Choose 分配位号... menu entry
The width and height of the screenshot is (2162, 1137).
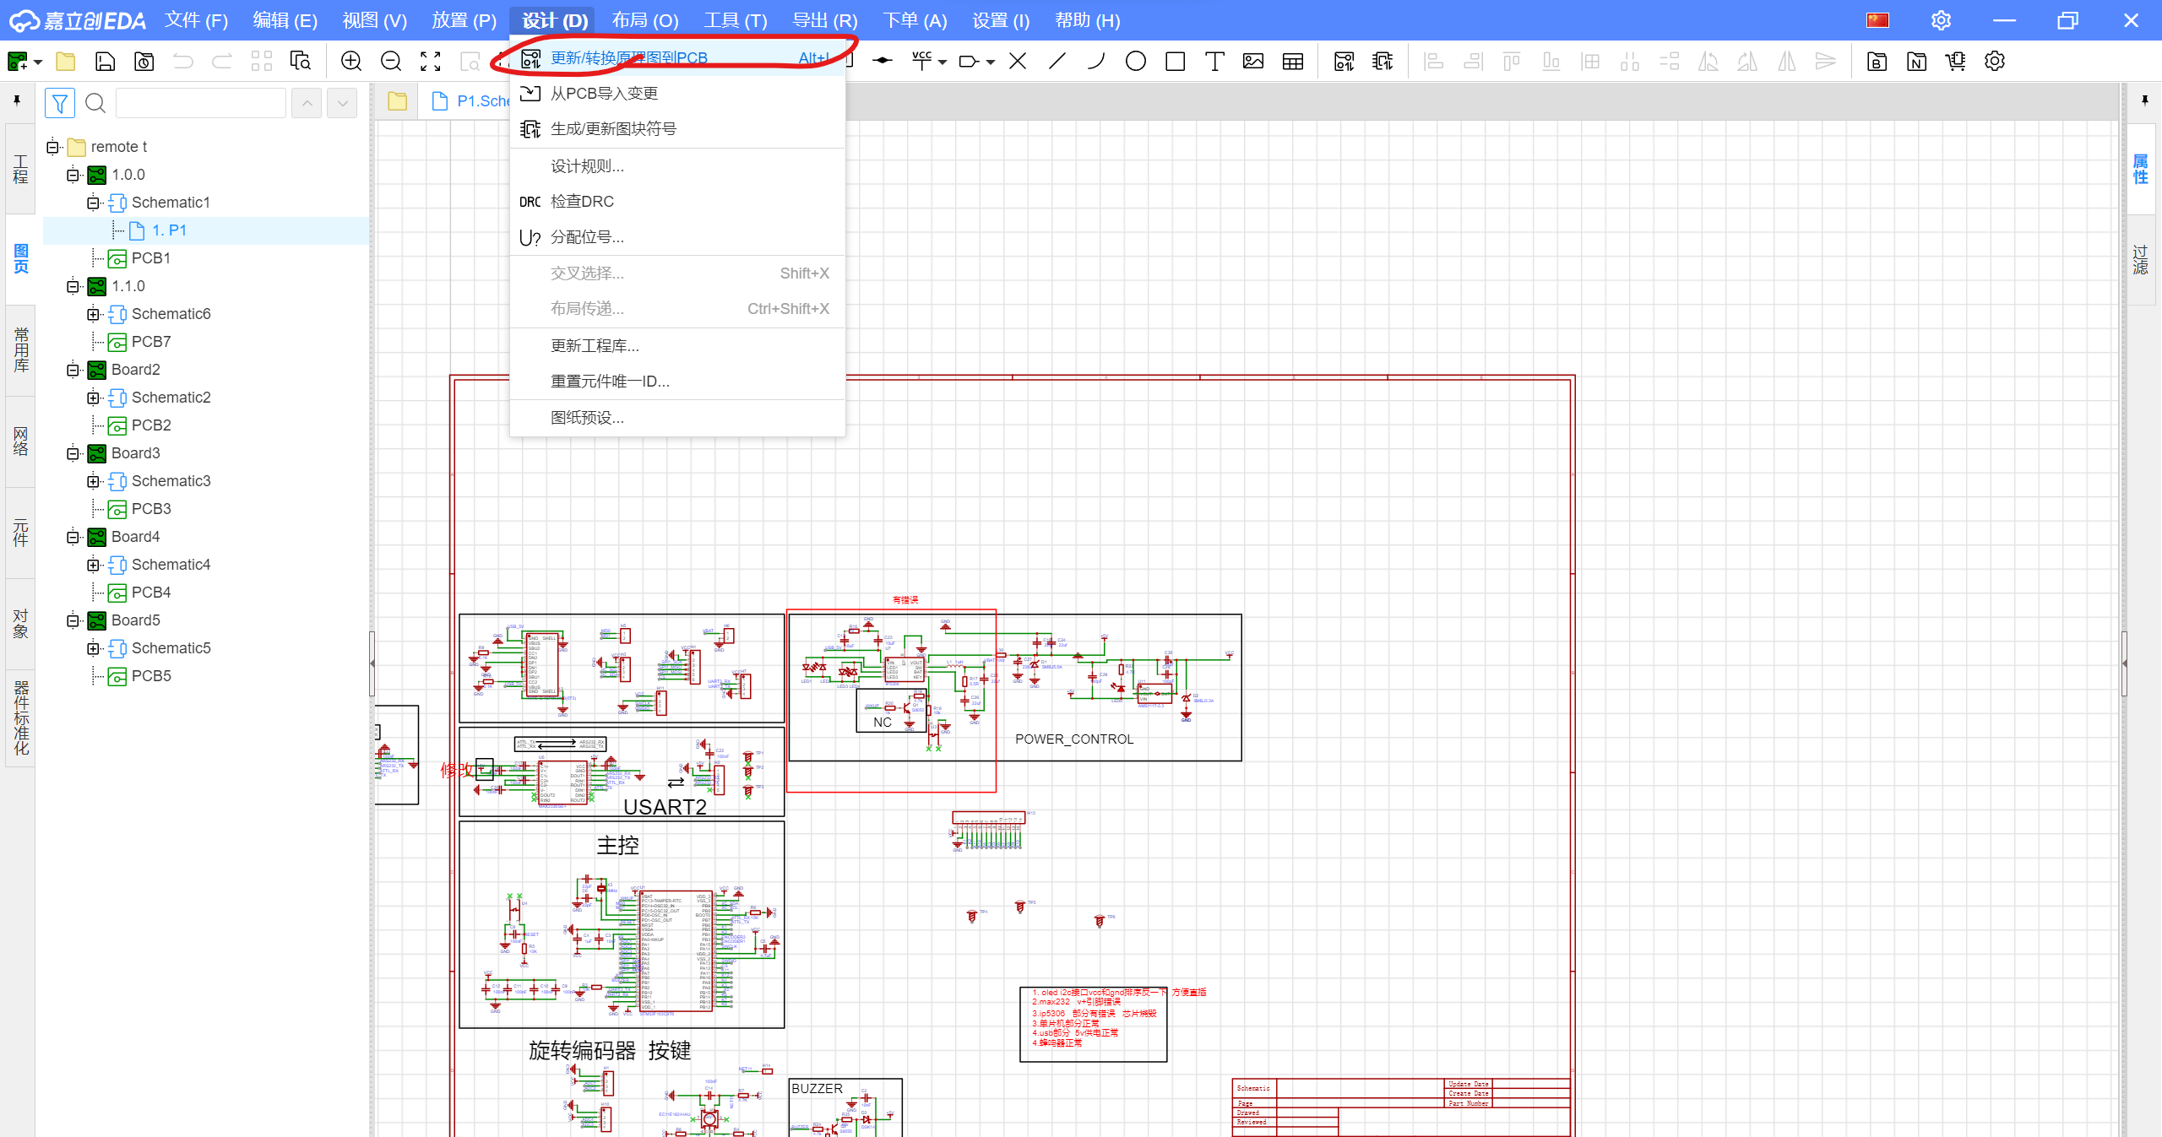(x=677, y=237)
